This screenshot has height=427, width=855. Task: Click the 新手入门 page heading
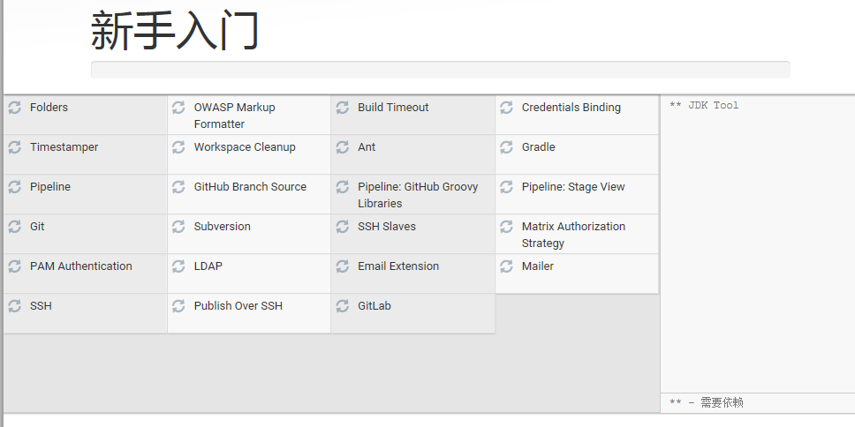click(x=175, y=32)
